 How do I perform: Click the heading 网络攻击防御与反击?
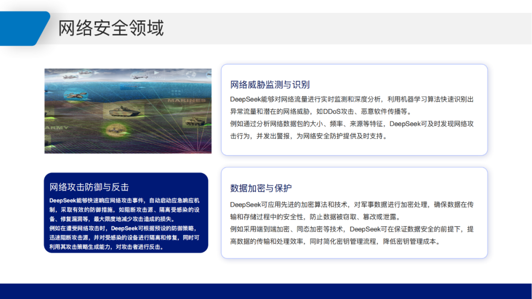point(89,187)
